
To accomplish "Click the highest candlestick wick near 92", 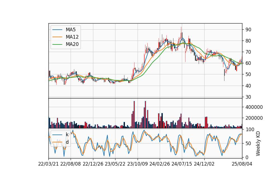I will pyautogui.click(x=181, y=30).
